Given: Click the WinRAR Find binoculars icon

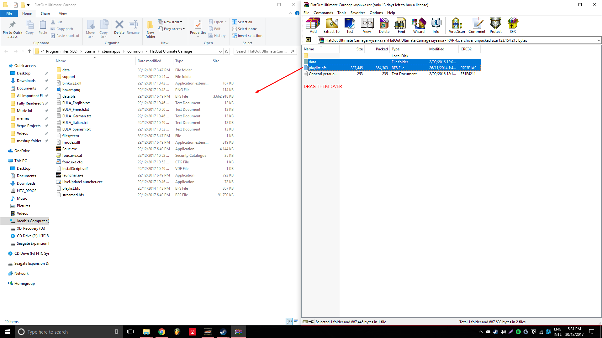Looking at the screenshot, I should coord(401,26).
